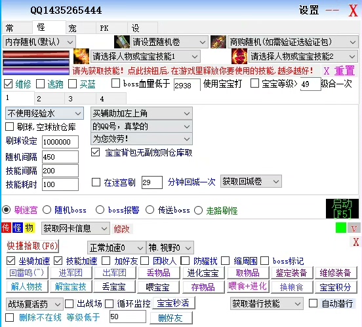Switch to the 设 tab
362x327 pixels.
click(142, 28)
